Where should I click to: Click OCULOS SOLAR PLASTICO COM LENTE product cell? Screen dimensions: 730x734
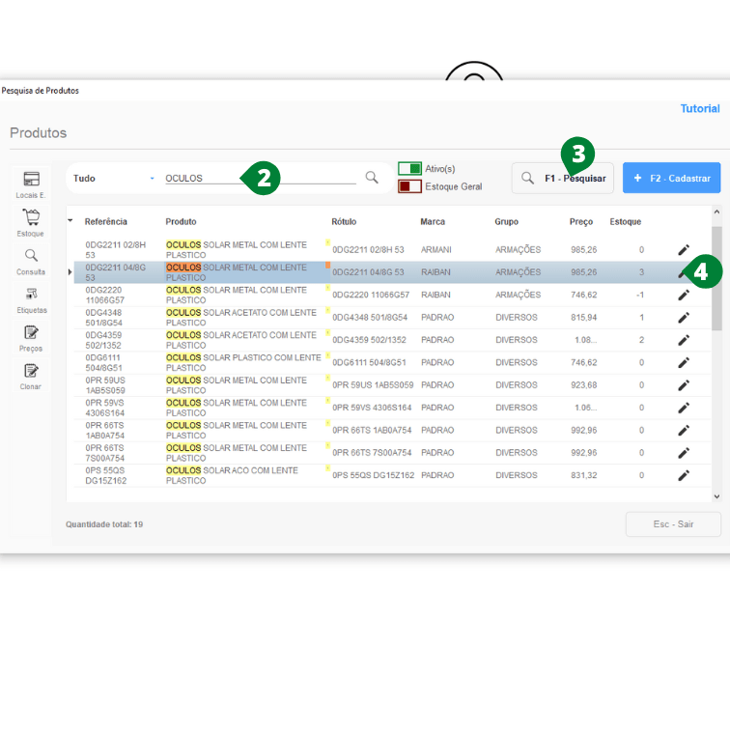243,363
